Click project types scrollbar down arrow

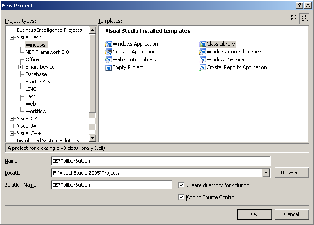point(93,137)
